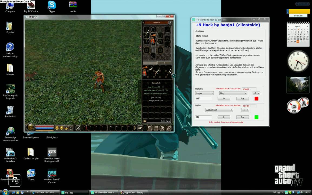Screen dimensions: 312x195
Task: Open Need for Speed Underground 2 icon
Action: point(52,155)
